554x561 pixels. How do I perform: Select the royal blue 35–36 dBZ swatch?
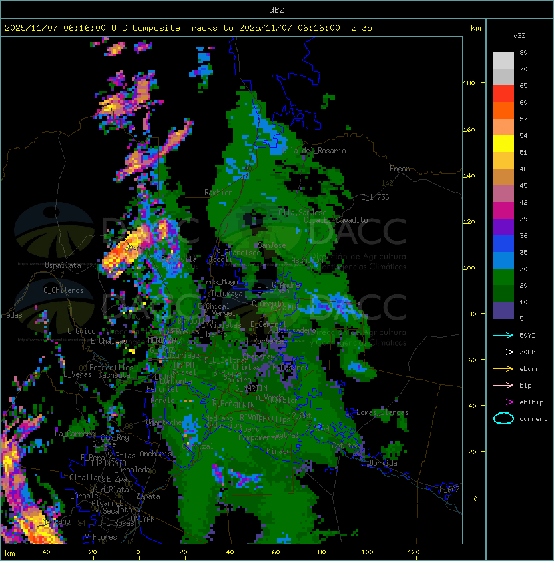(x=503, y=243)
